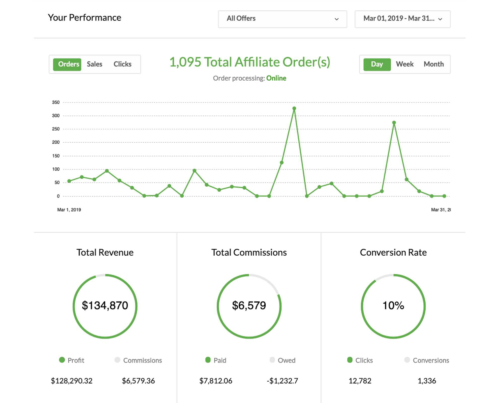Viewport: 504px width, 403px height.
Task: Click the chevron arrow in All Offers box
Action: (336, 19)
